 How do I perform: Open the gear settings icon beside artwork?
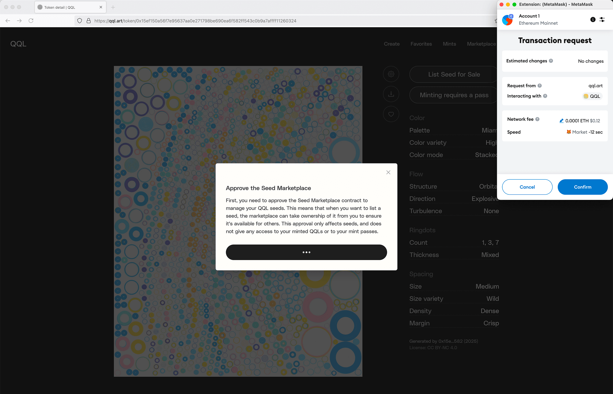[391, 74]
